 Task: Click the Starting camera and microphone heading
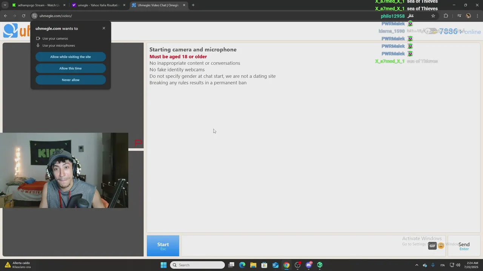click(193, 49)
